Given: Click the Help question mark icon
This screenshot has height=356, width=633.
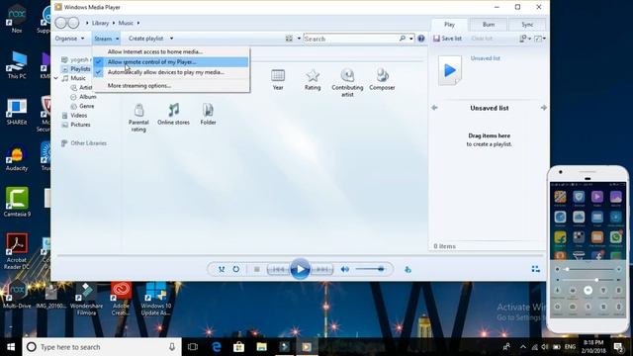Looking at the screenshot, I should [421, 39].
